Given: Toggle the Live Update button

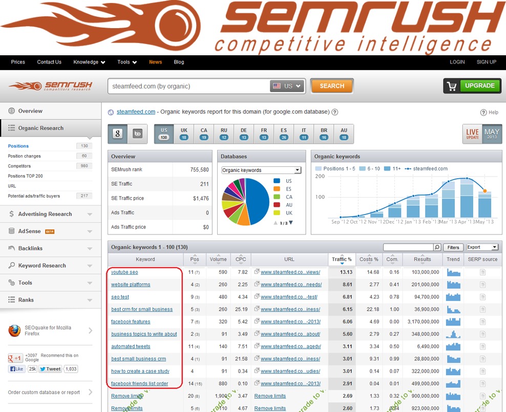Looking at the screenshot, I should point(472,134).
